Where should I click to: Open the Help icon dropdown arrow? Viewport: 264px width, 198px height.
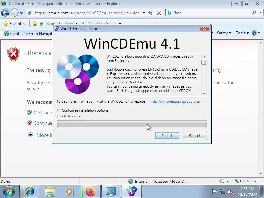point(259,33)
